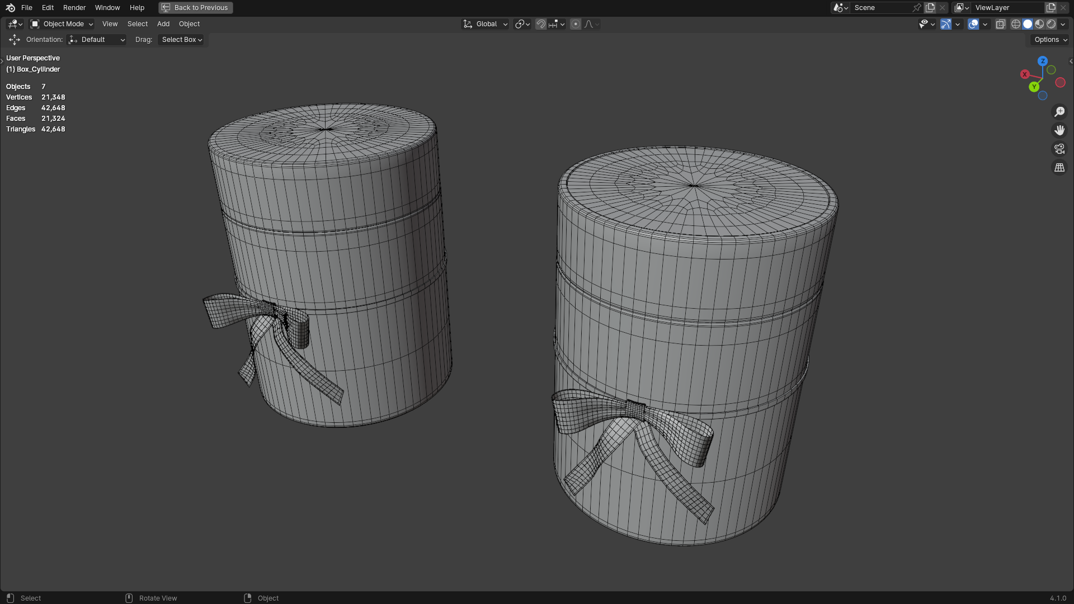
Task: Open the Add menu in viewport header
Action: 163,24
